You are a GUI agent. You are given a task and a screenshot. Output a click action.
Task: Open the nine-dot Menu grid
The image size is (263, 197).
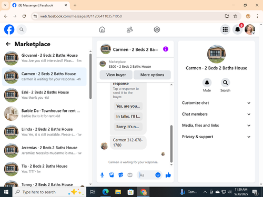pos(225,29)
